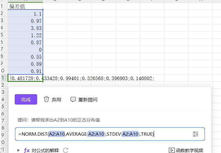The image size is (221, 153).
Task: Select the cell containing 0.97
Action: coord(25,21)
